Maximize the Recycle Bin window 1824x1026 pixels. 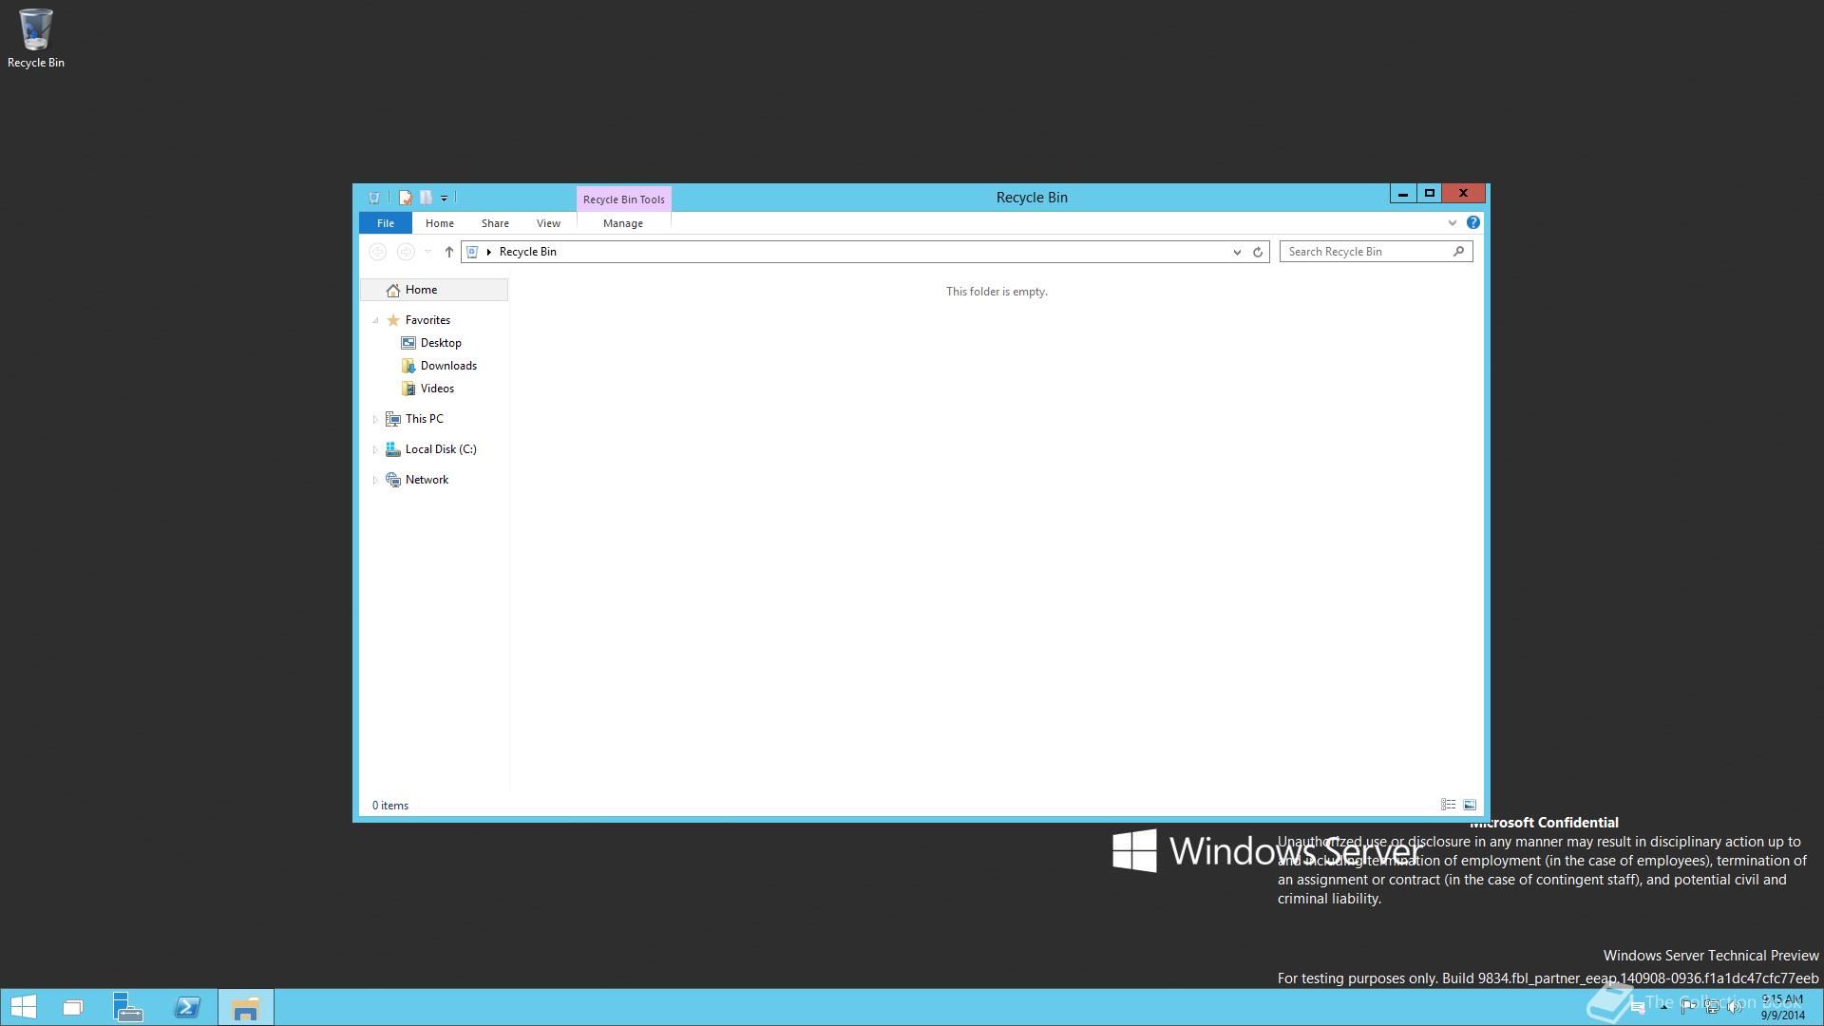coord(1429,194)
